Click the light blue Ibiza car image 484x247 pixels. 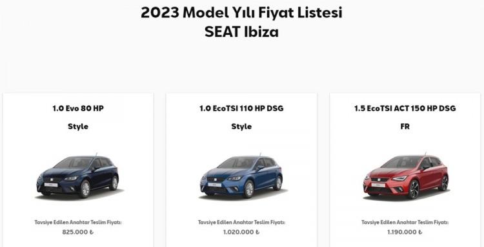tap(241, 176)
